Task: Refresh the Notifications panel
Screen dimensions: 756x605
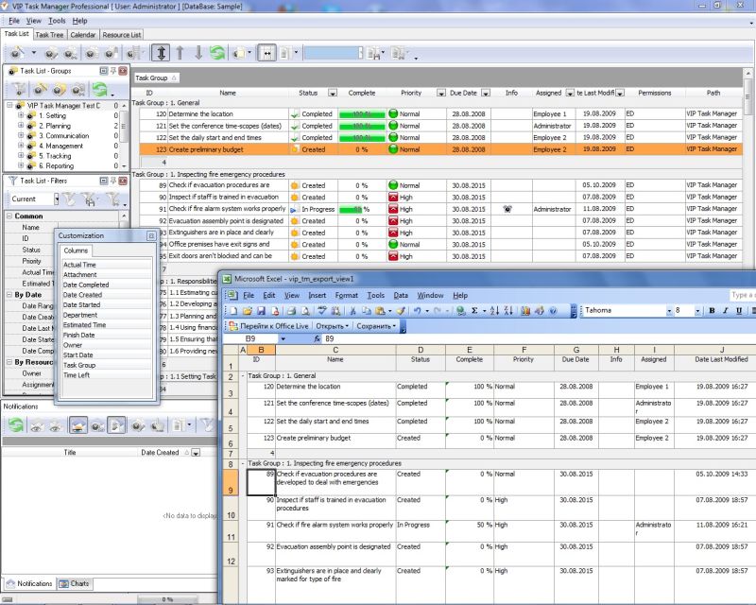Action: pos(15,425)
